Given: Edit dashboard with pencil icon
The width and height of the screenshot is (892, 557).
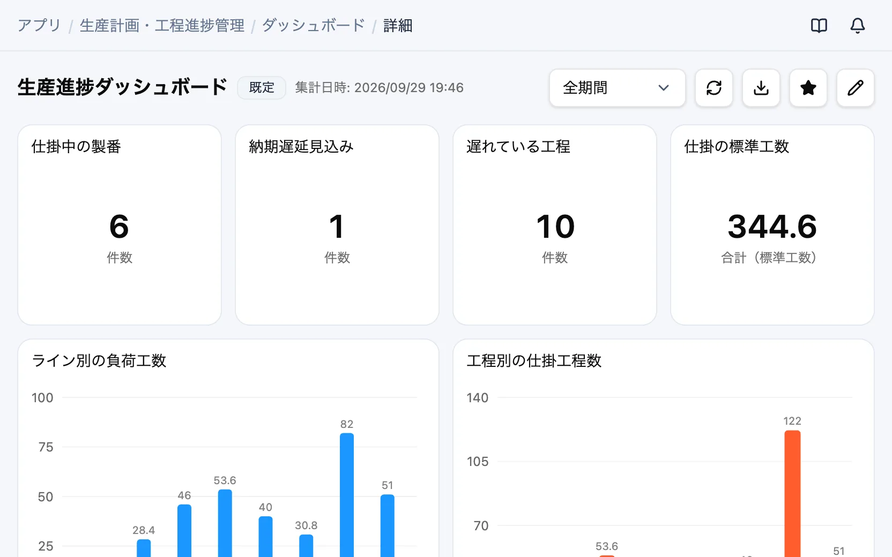Looking at the screenshot, I should [x=855, y=88].
